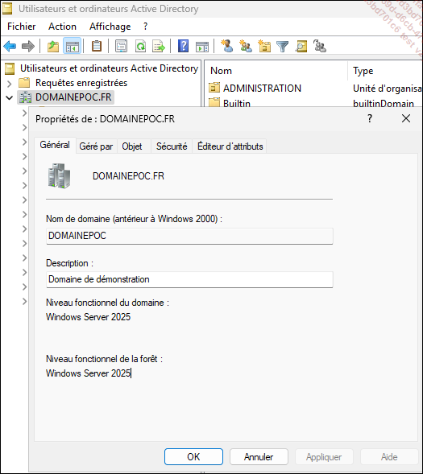Click into the Description text field

189,279
